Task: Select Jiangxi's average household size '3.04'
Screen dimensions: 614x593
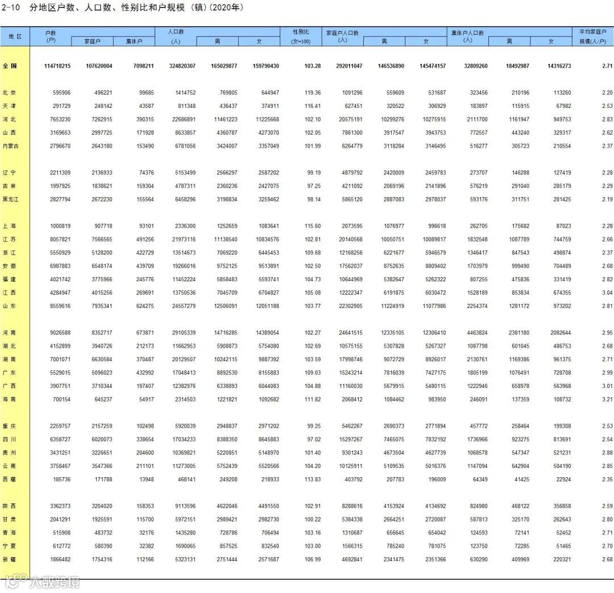Action: [x=607, y=293]
